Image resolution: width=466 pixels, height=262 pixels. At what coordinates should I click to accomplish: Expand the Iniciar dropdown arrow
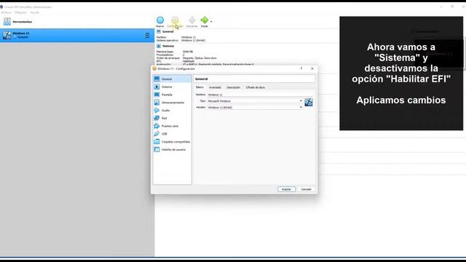(211, 22)
